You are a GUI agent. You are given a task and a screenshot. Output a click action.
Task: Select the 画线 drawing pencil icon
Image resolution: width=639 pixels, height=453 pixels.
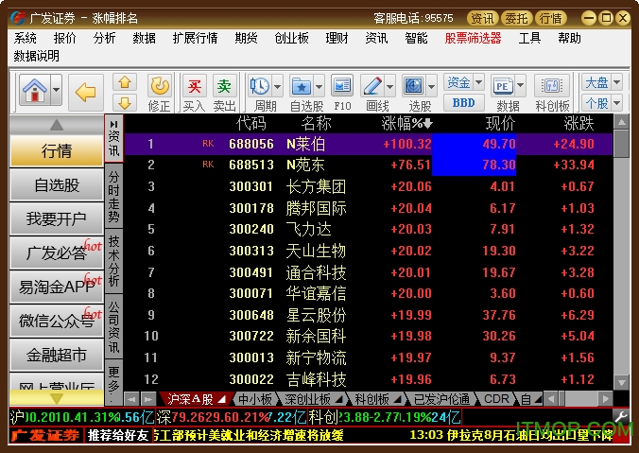pos(372,86)
